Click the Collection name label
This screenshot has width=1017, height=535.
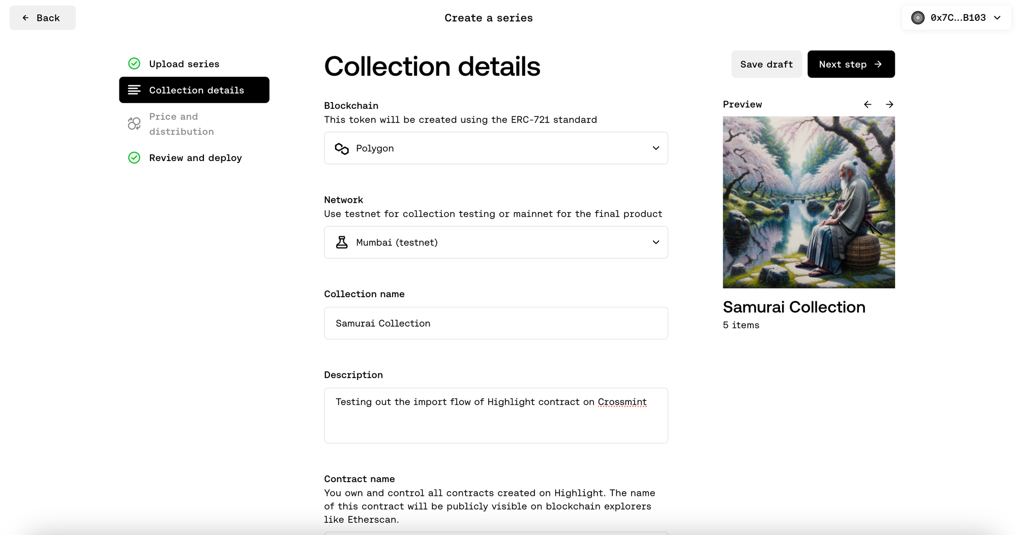point(364,294)
